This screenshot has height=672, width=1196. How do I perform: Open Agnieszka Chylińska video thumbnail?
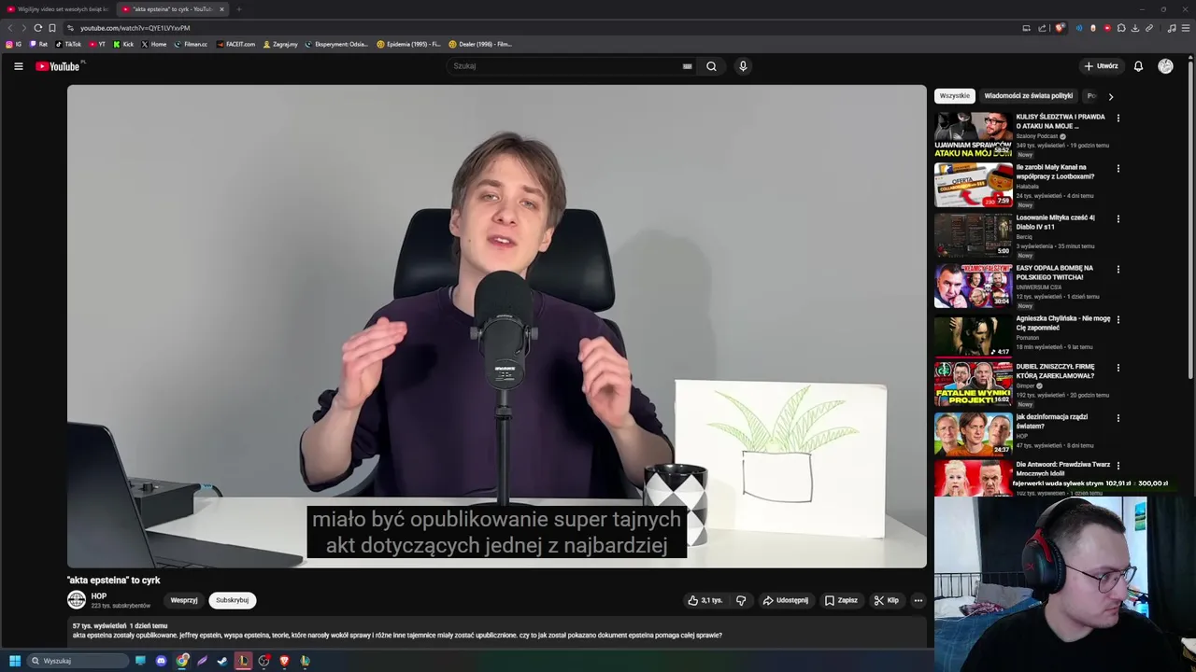point(974,335)
